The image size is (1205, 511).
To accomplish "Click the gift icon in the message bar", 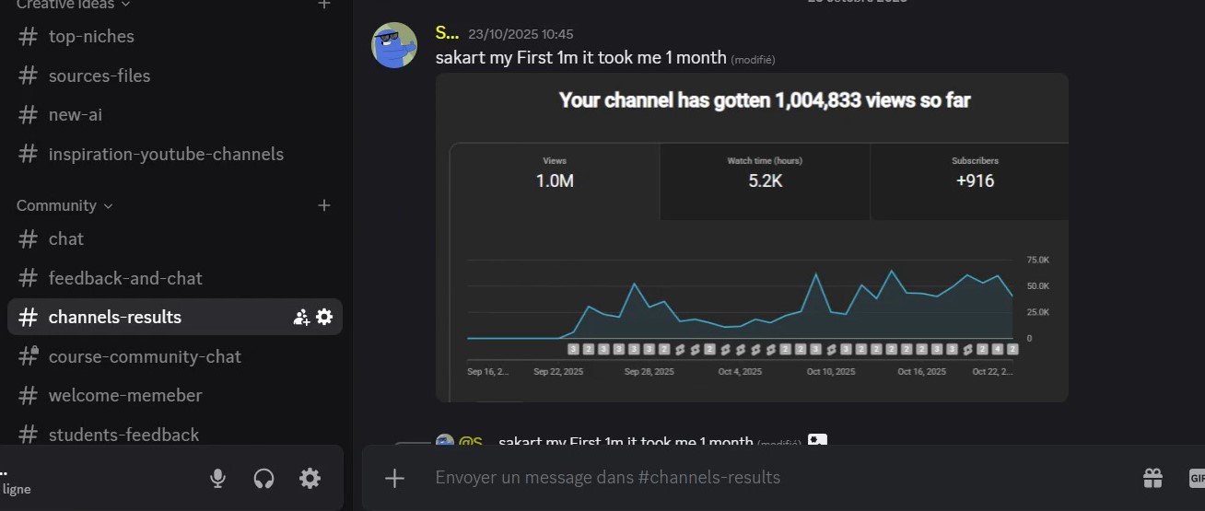I will point(1152,478).
